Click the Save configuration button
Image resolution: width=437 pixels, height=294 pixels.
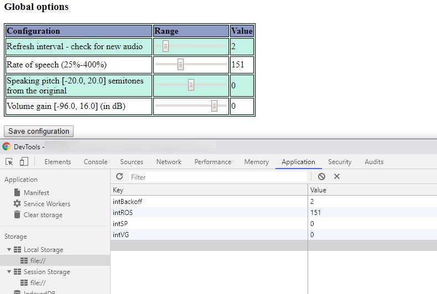[x=39, y=131]
